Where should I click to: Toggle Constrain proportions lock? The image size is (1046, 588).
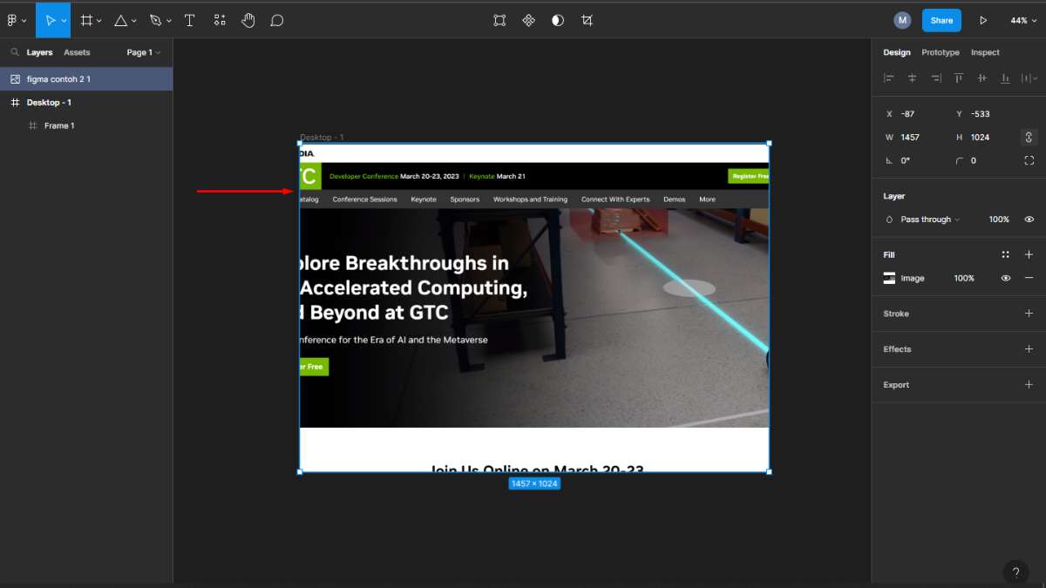coord(1029,137)
